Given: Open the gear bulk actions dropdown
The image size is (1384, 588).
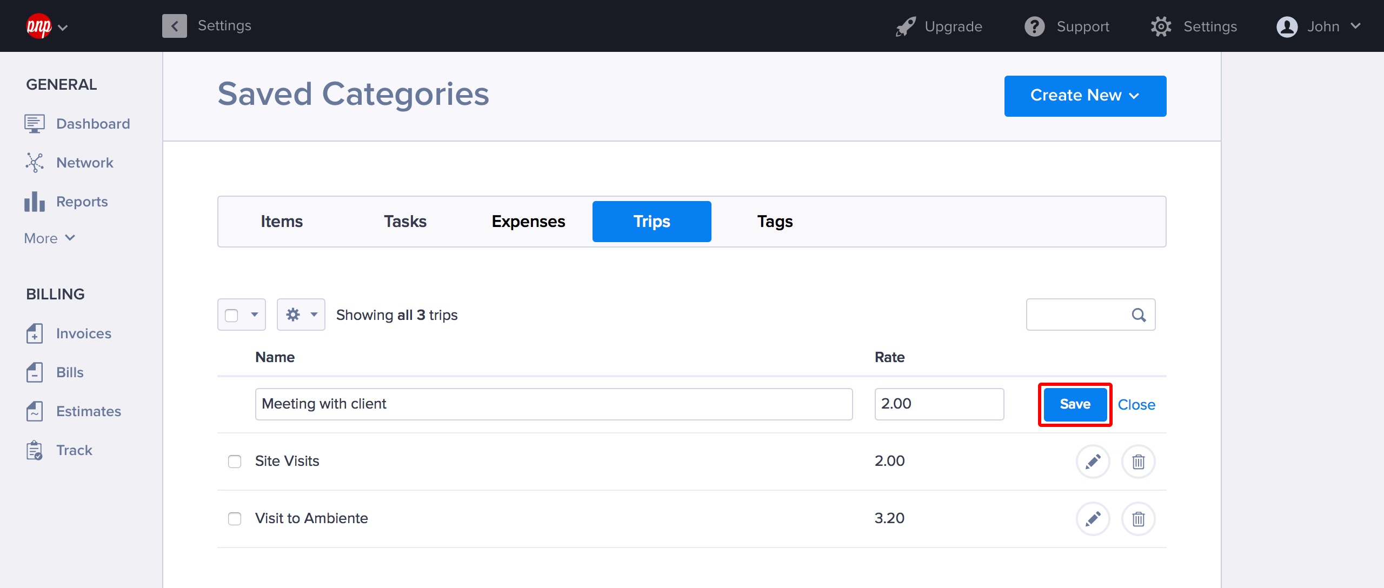Looking at the screenshot, I should [x=301, y=315].
